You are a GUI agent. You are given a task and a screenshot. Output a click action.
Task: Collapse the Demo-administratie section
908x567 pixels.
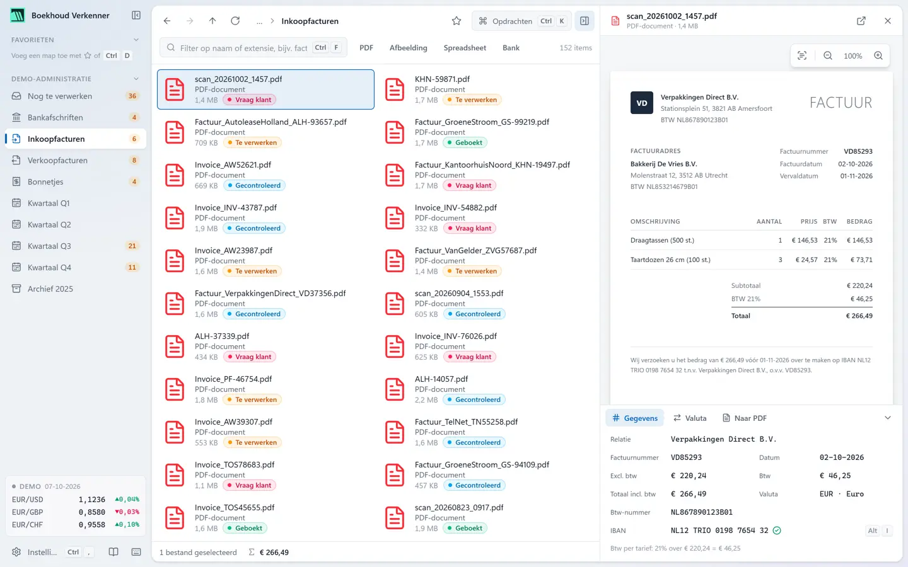pos(136,79)
